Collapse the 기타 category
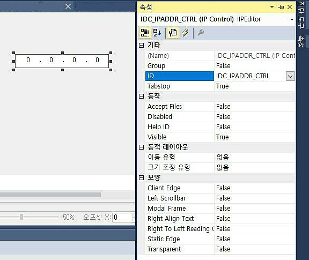This screenshot has height=260, width=309. [x=141, y=46]
